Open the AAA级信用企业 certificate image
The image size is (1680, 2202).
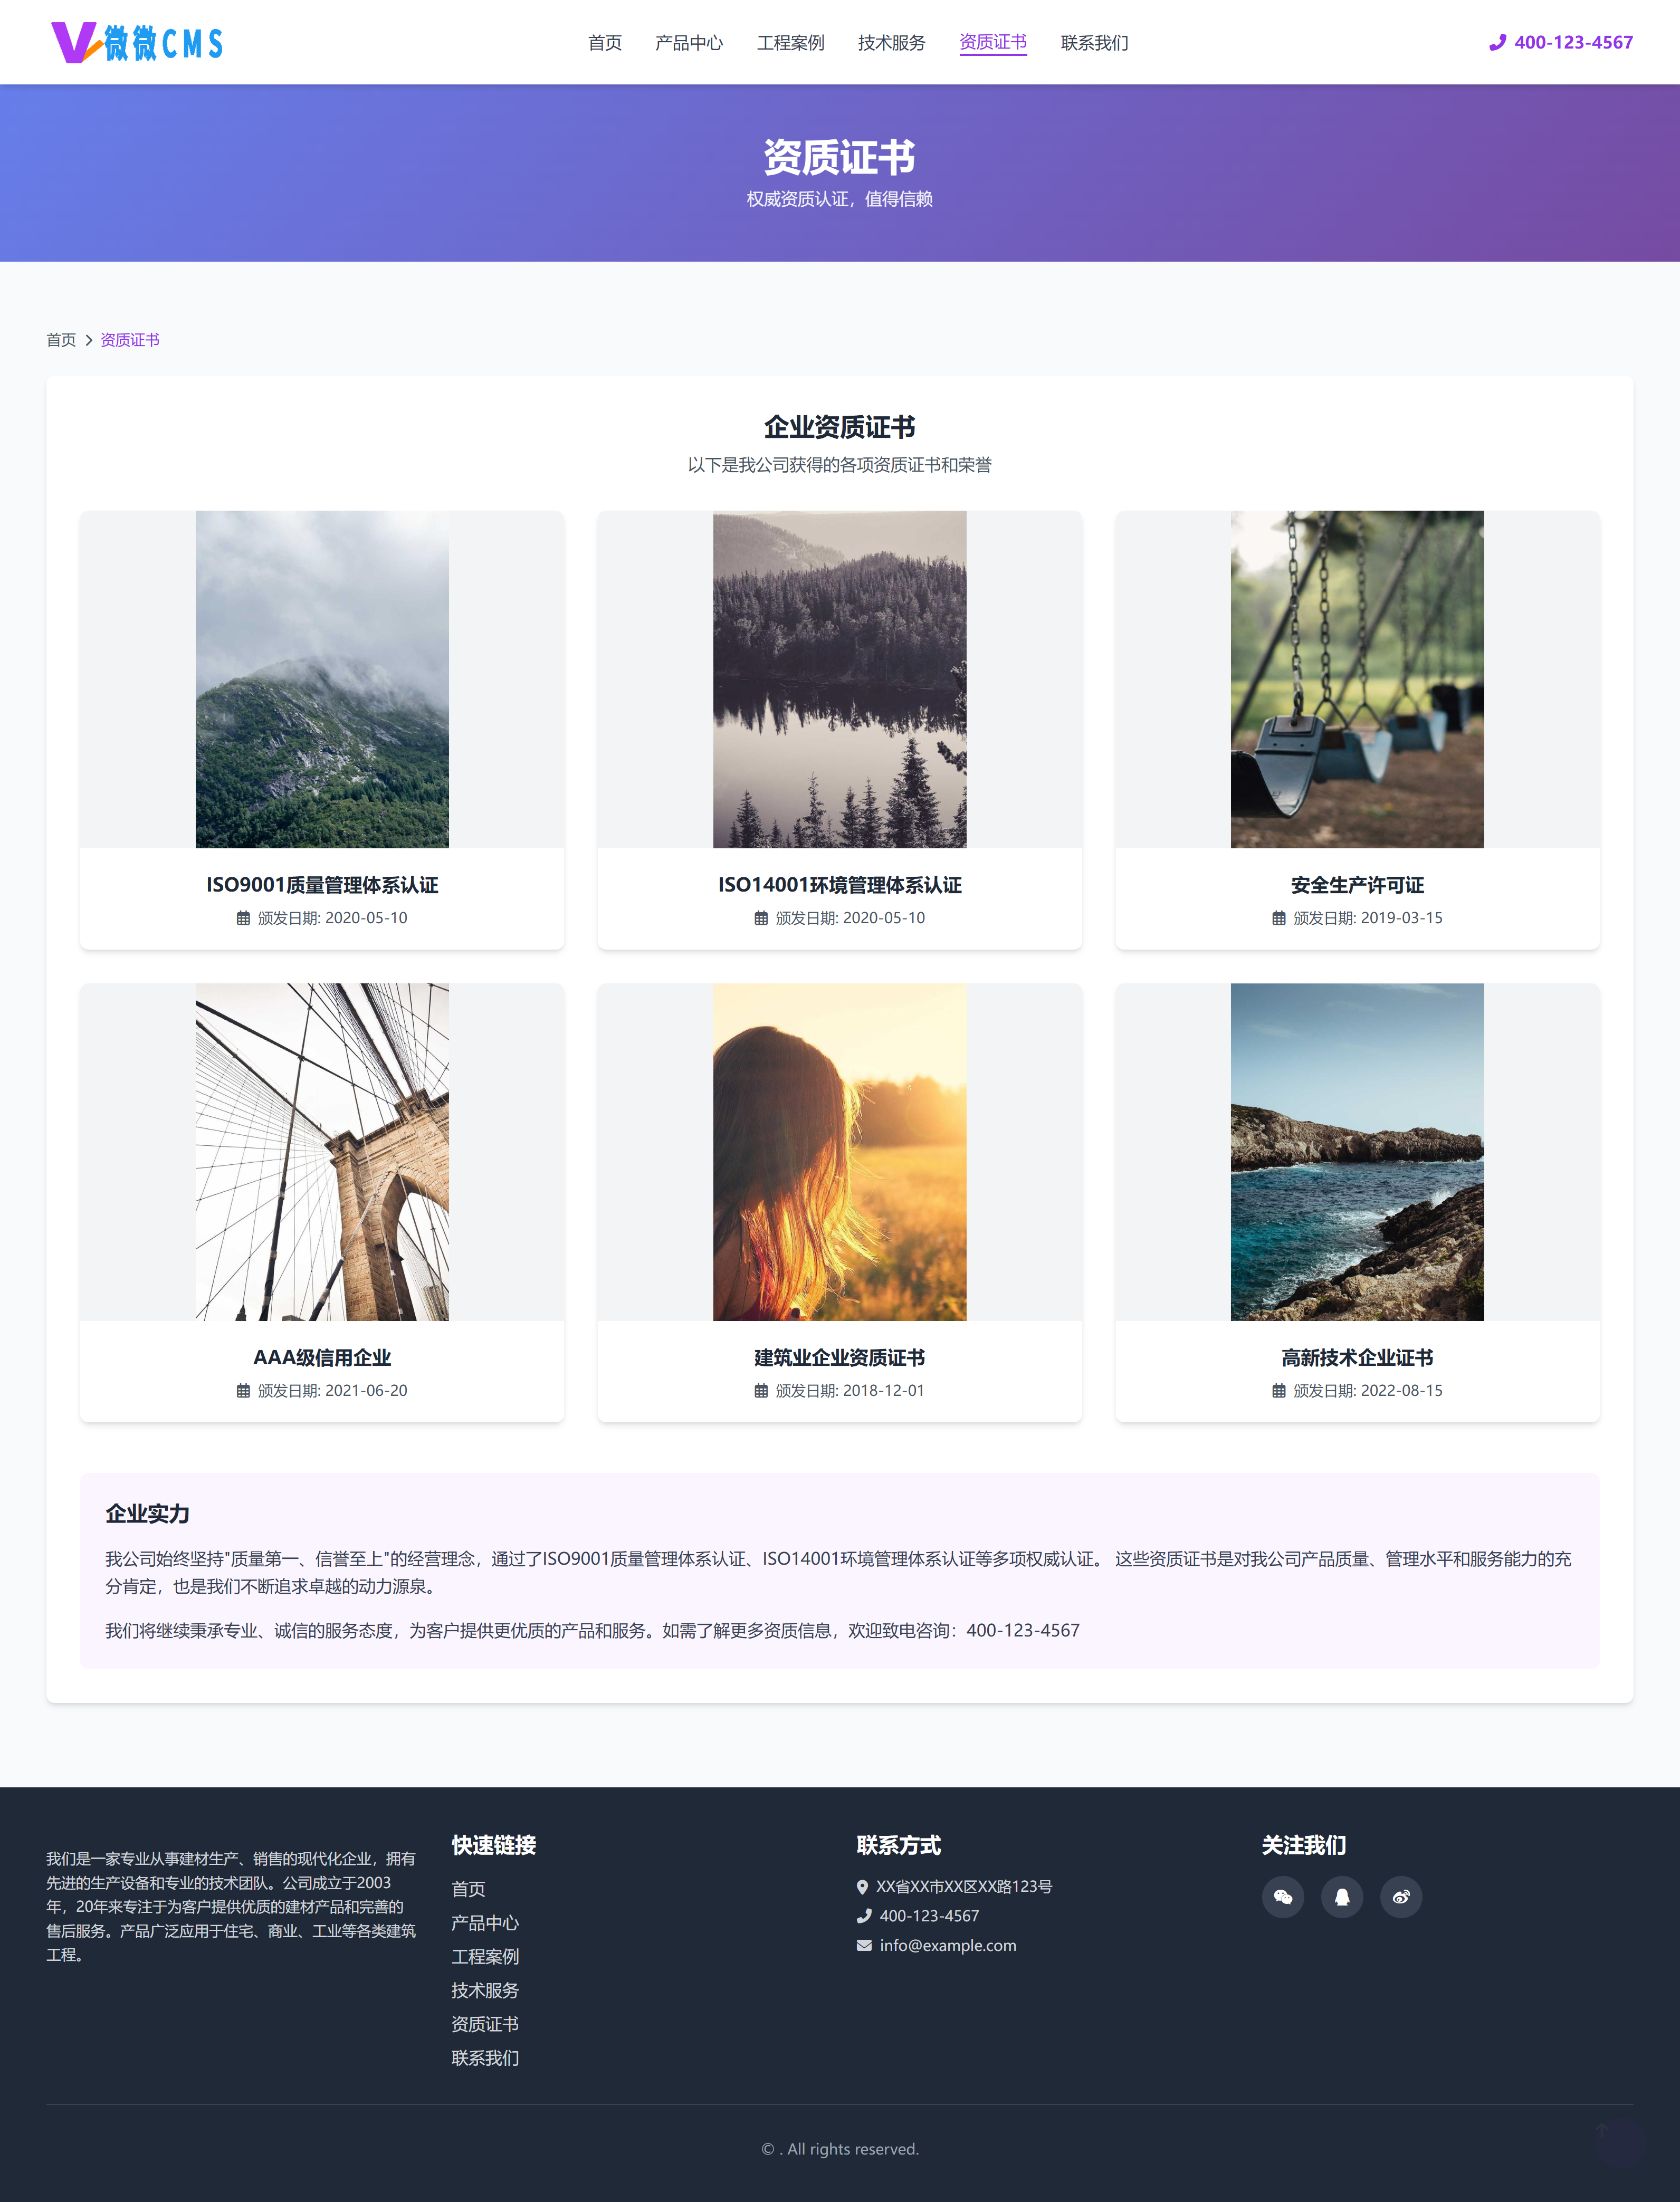coord(322,1152)
